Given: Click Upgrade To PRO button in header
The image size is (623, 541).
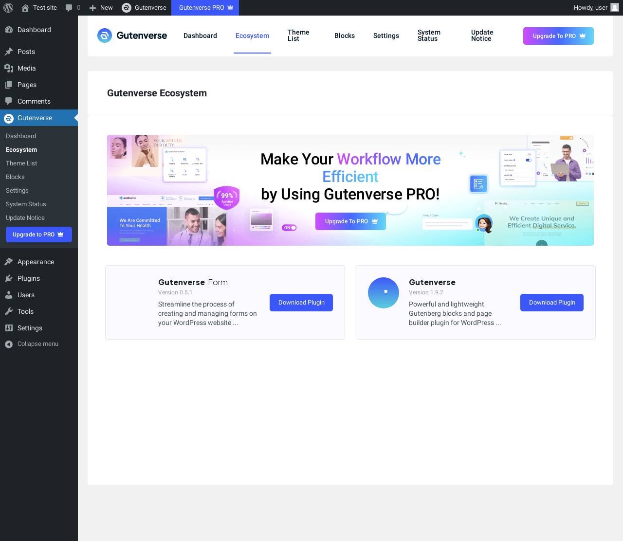Looking at the screenshot, I should coord(558,36).
